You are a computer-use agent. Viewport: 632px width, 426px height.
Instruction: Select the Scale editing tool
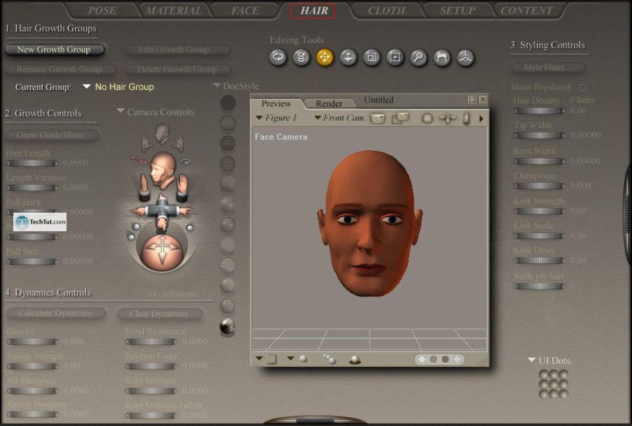[371, 57]
